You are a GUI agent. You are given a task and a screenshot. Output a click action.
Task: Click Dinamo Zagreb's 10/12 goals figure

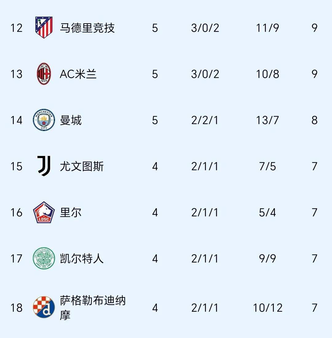tap(267, 308)
